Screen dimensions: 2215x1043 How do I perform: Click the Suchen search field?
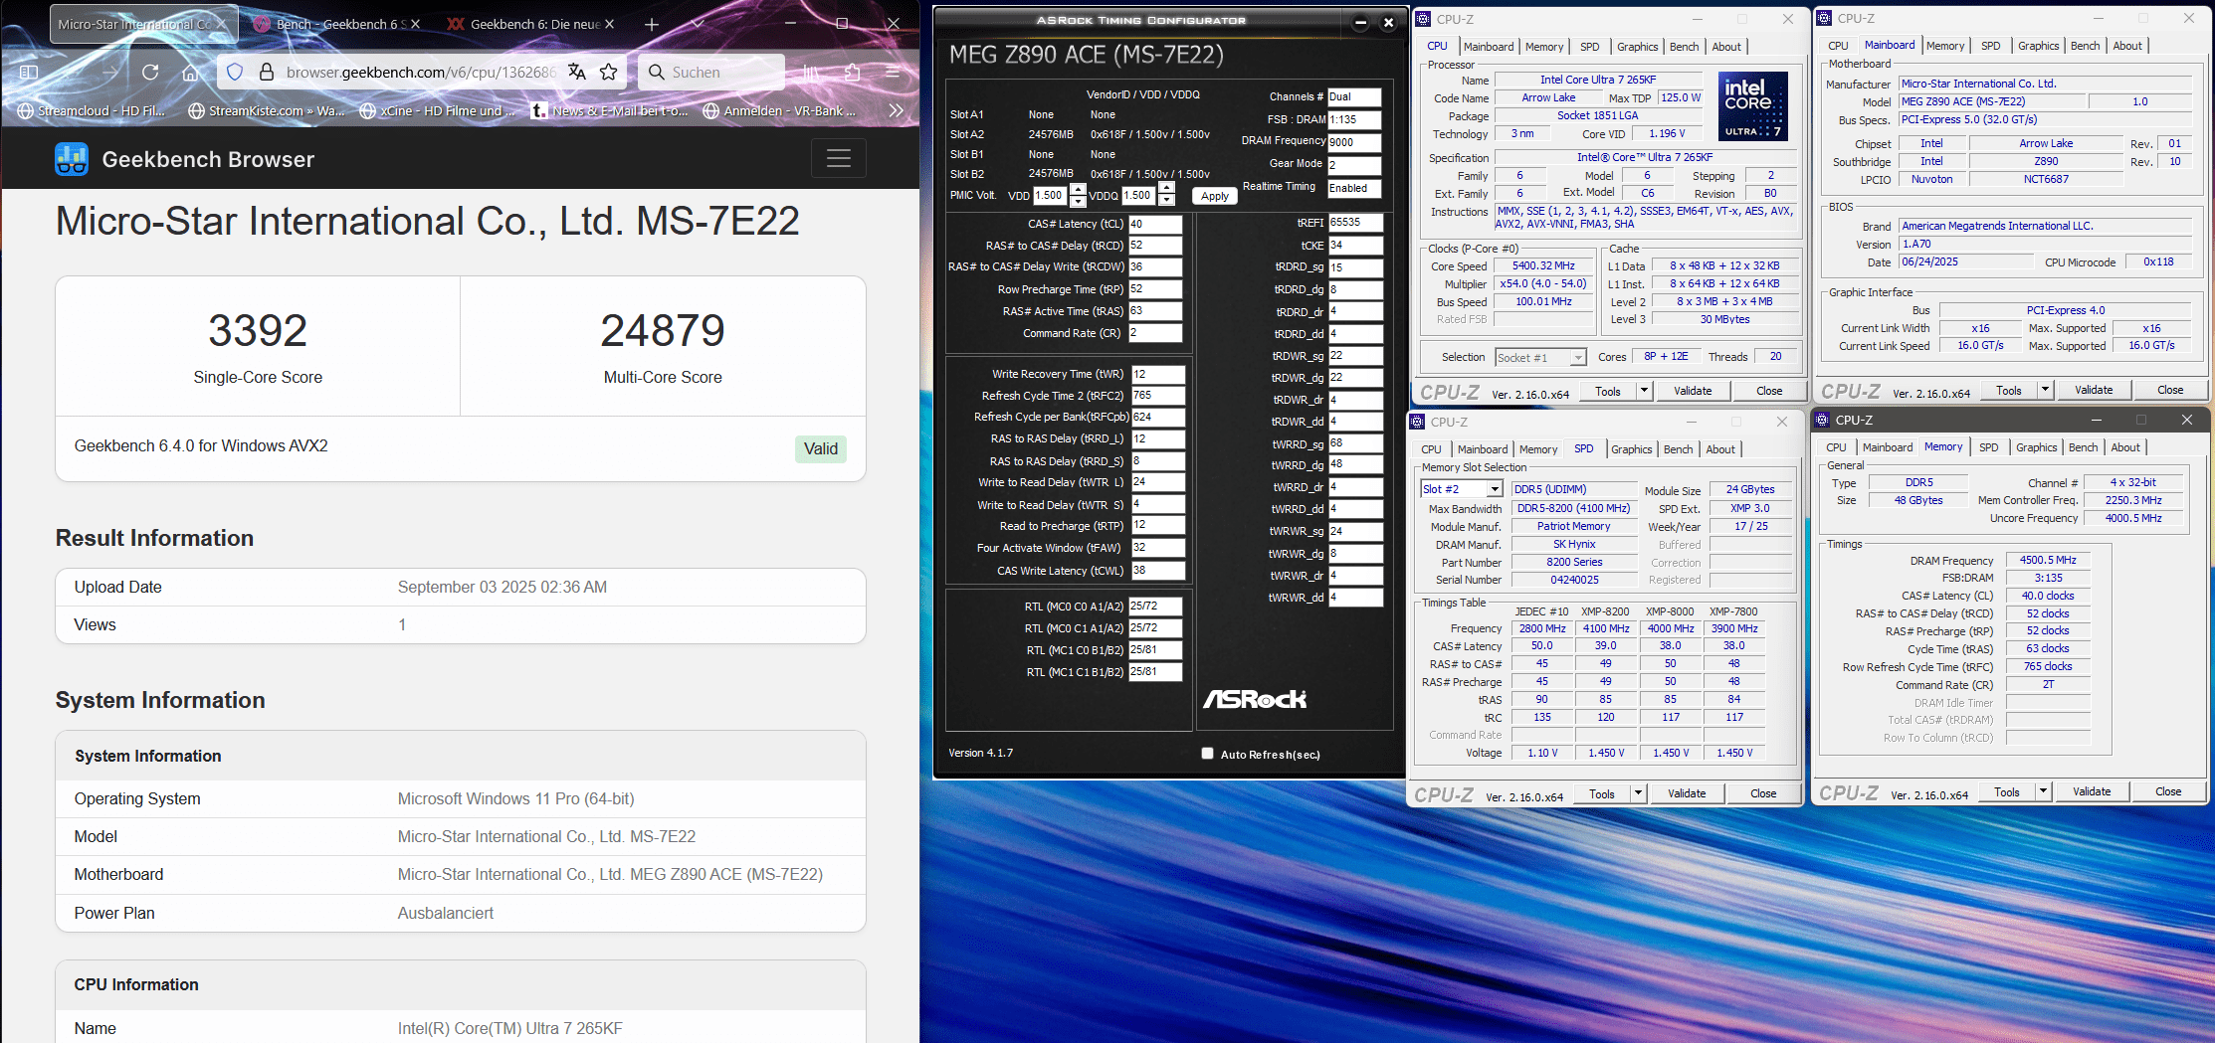(x=711, y=72)
